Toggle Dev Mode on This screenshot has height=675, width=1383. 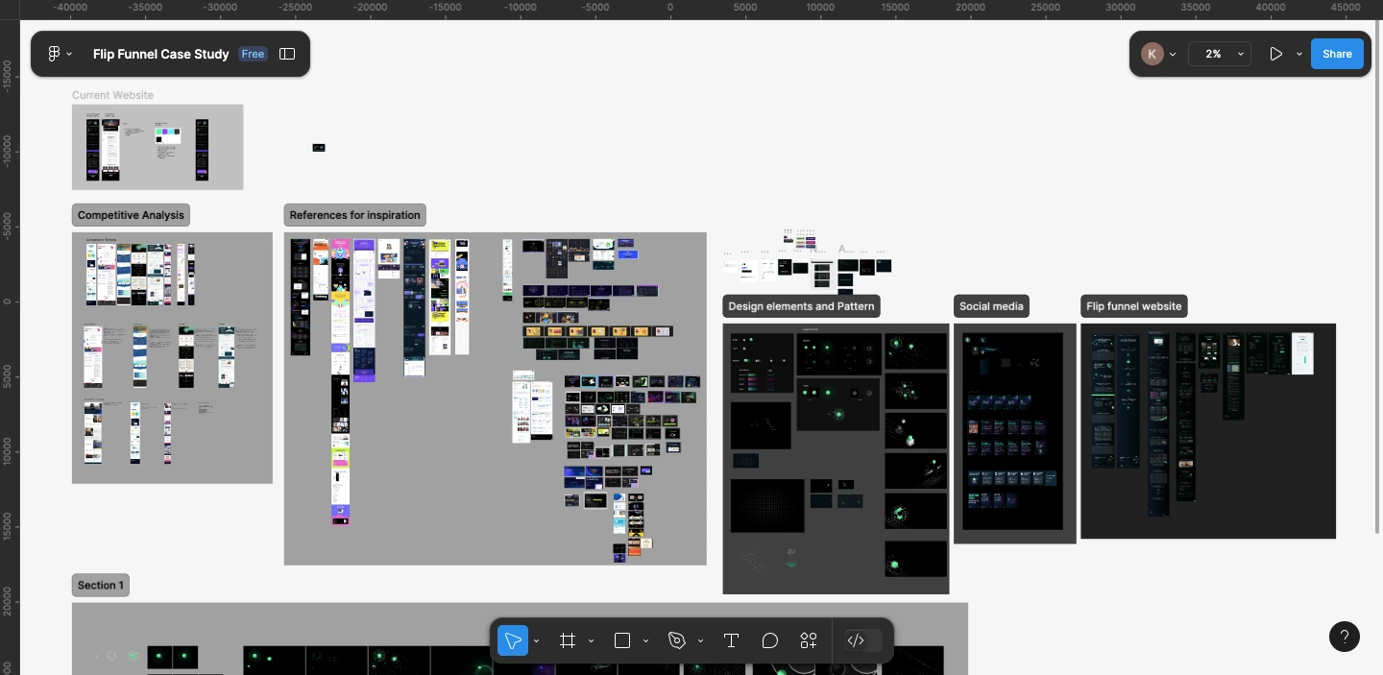pyautogui.click(x=856, y=640)
